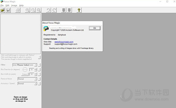Click the Blur Width spinner arrows

[x=36, y=74]
